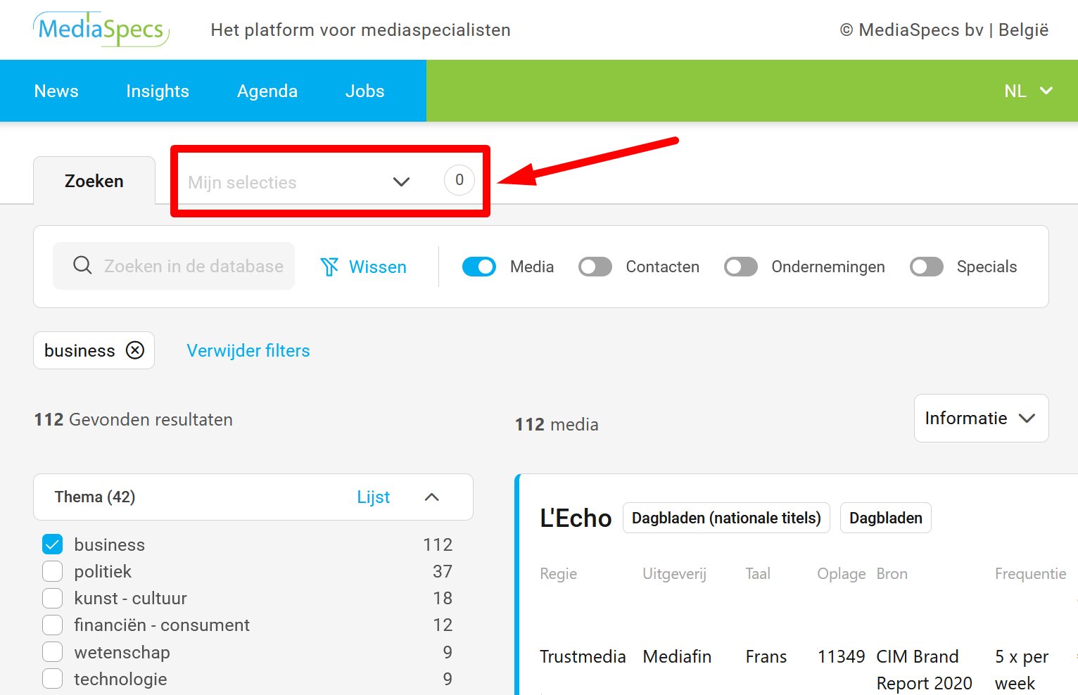The width and height of the screenshot is (1078, 695).
Task: Toggle off the Media switch
Action: pos(479,267)
